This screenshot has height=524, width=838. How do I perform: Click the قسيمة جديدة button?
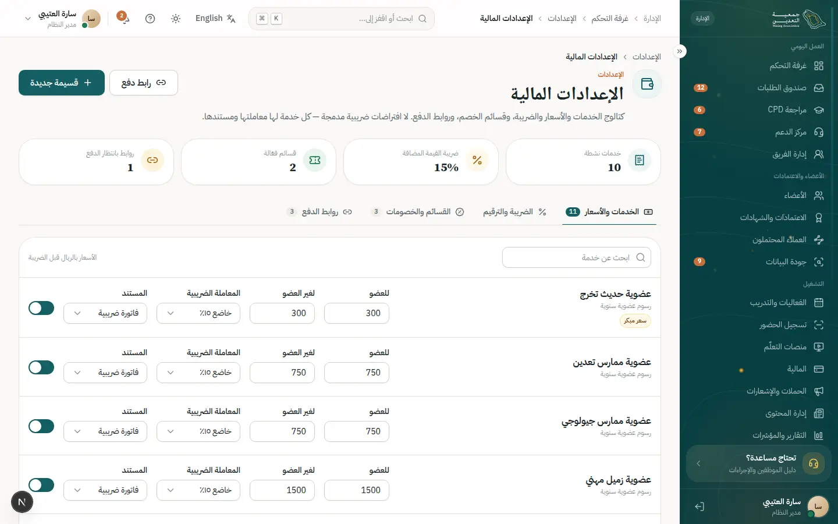pyautogui.click(x=62, y=83)
